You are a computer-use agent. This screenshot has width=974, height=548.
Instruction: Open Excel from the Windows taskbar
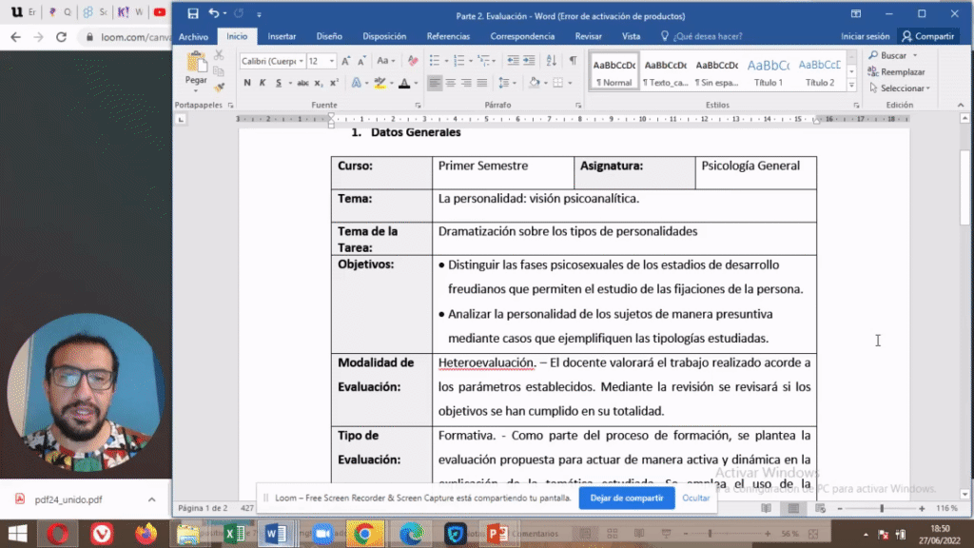click(234, 534)
